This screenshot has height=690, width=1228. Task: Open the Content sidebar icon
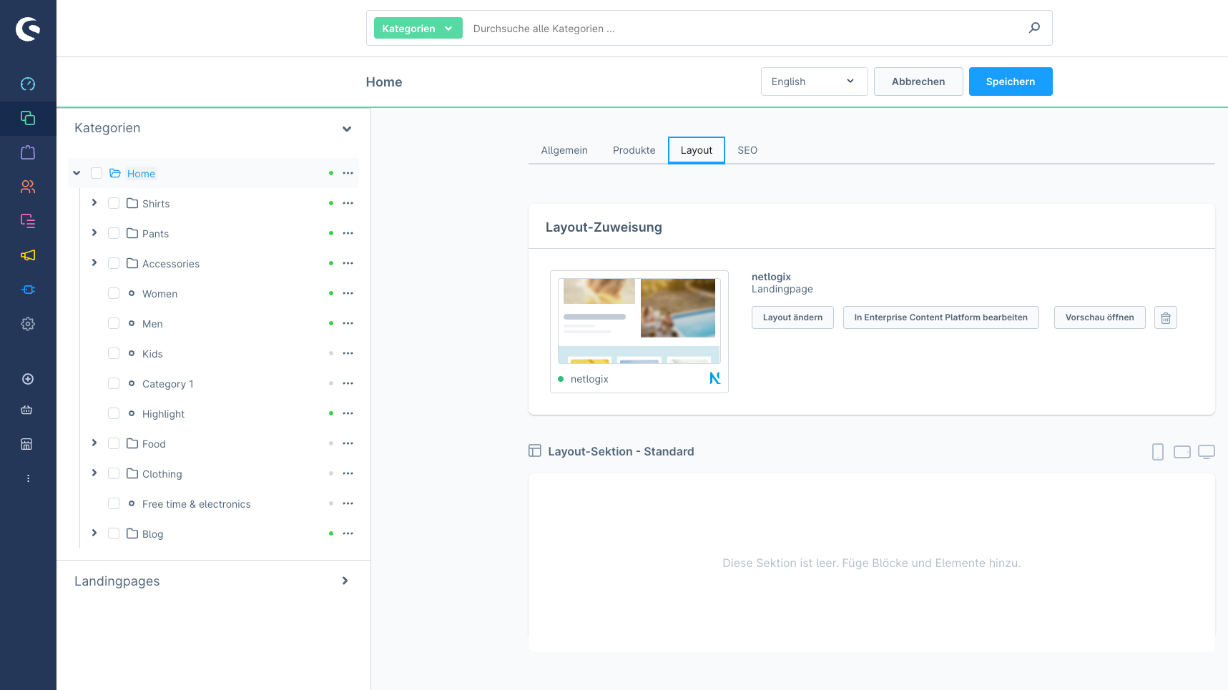(x=28, y=221)
